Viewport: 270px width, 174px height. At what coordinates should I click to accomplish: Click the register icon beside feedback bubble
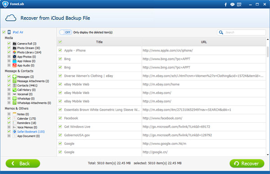239,4
